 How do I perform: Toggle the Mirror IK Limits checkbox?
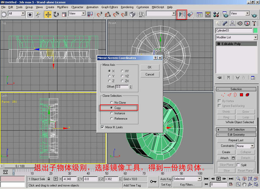pos(102,127)
